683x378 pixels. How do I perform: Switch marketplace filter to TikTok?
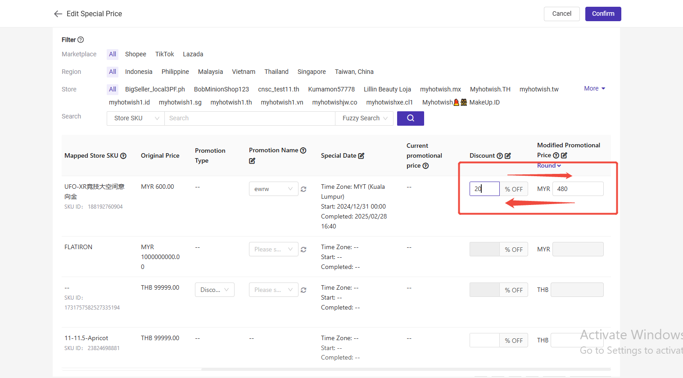pos(164,54)
